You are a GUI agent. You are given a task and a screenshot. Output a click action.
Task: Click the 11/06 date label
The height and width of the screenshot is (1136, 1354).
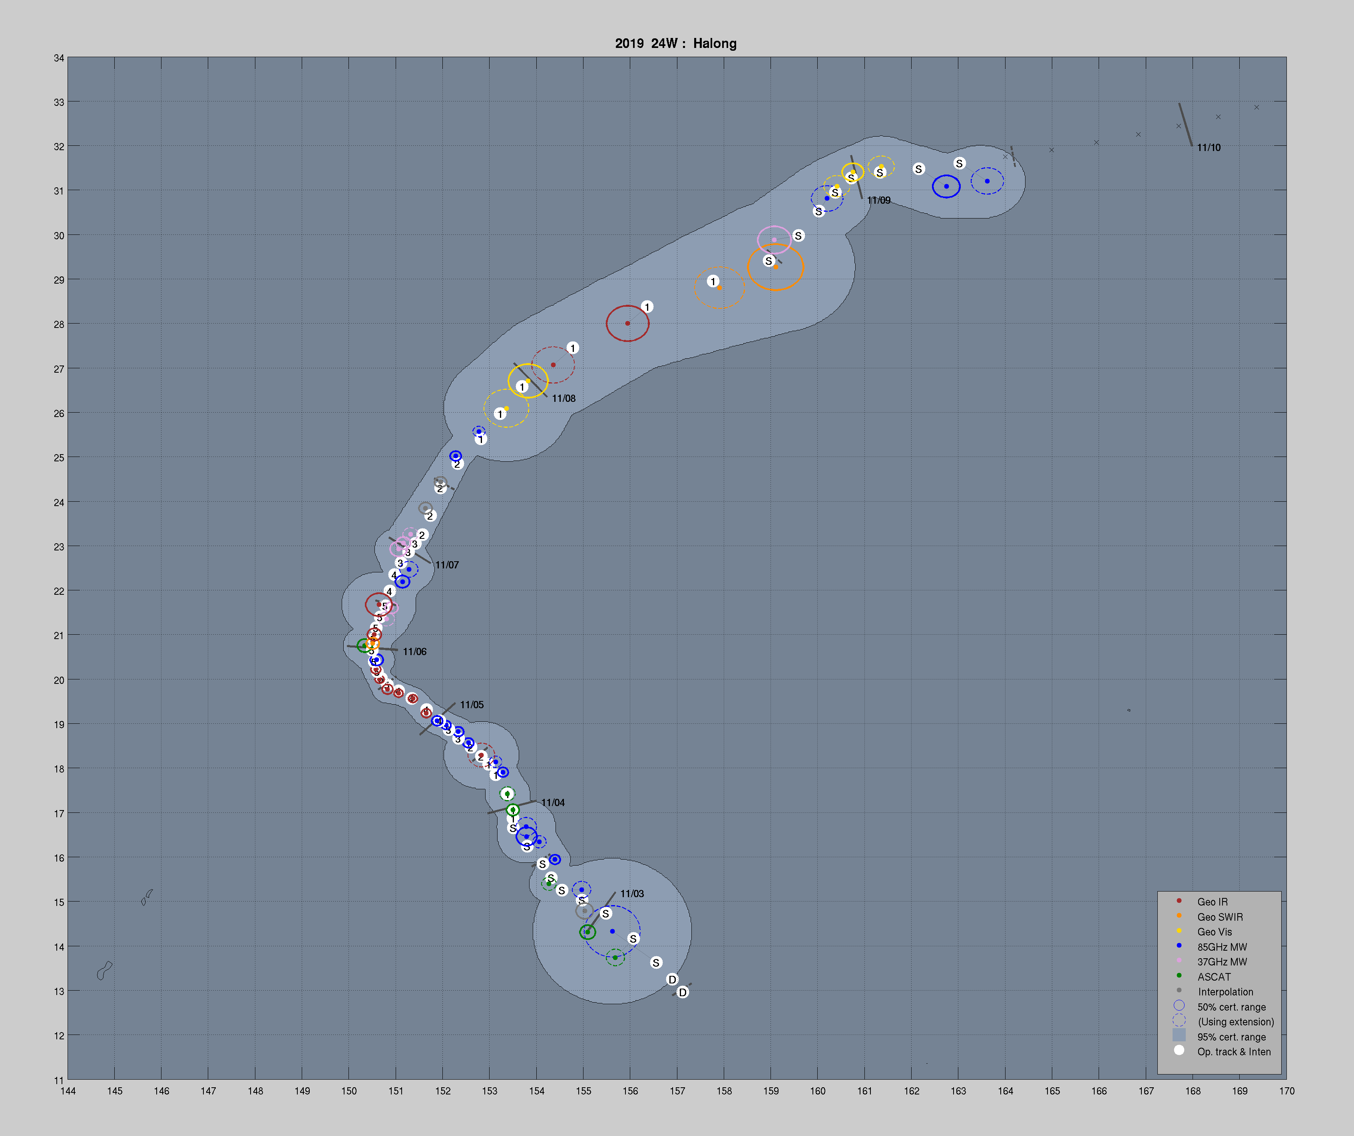414,652
